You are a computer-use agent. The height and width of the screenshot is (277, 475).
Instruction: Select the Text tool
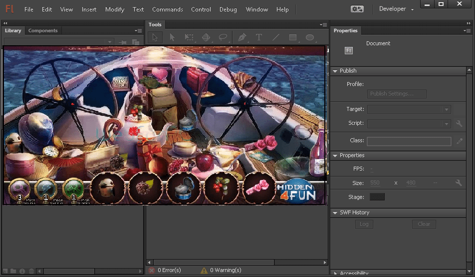coord(258,37)
